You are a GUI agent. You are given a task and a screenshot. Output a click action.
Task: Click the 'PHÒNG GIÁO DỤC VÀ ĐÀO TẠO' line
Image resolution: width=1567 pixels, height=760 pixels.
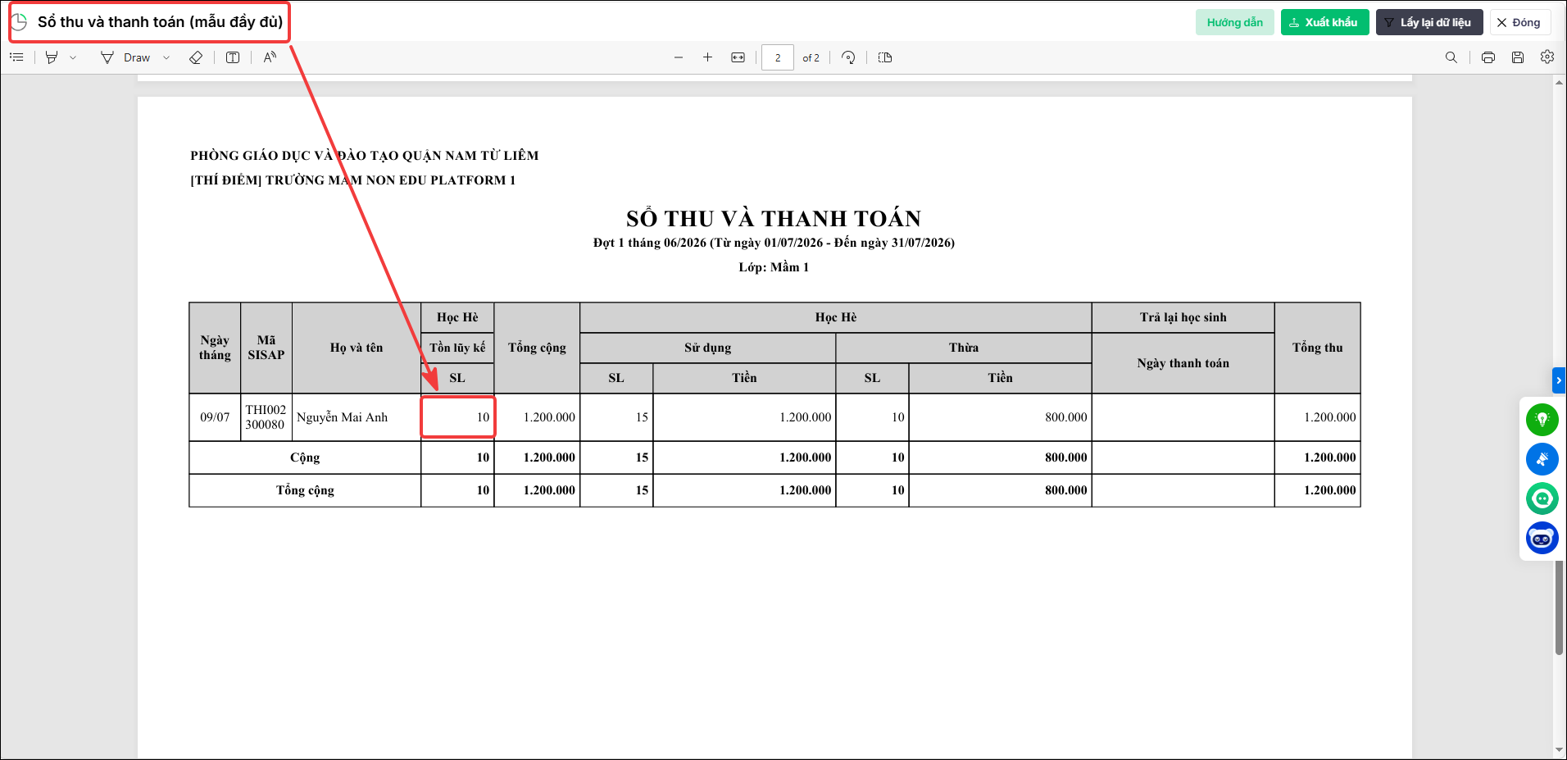pyautogui.click(x=365, y=156)
